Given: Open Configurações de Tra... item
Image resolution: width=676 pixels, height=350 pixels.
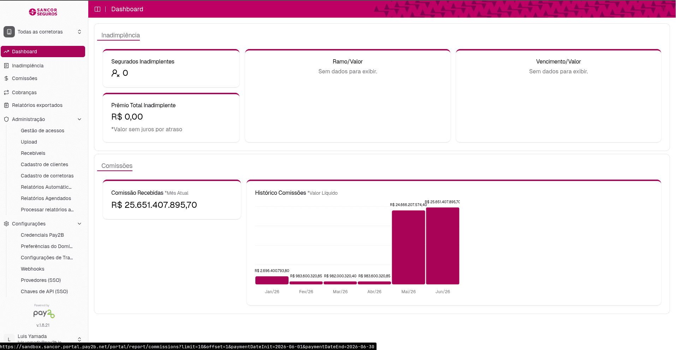Looking at the screenshot, I should pyautogui.click(x=47, y=258).
